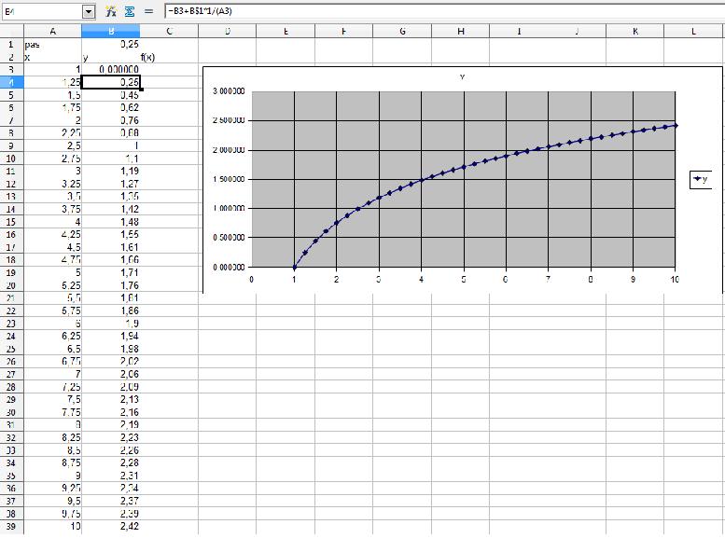Select column B header
The height and width of the screenshot is (538, 725).
(111, 31)
